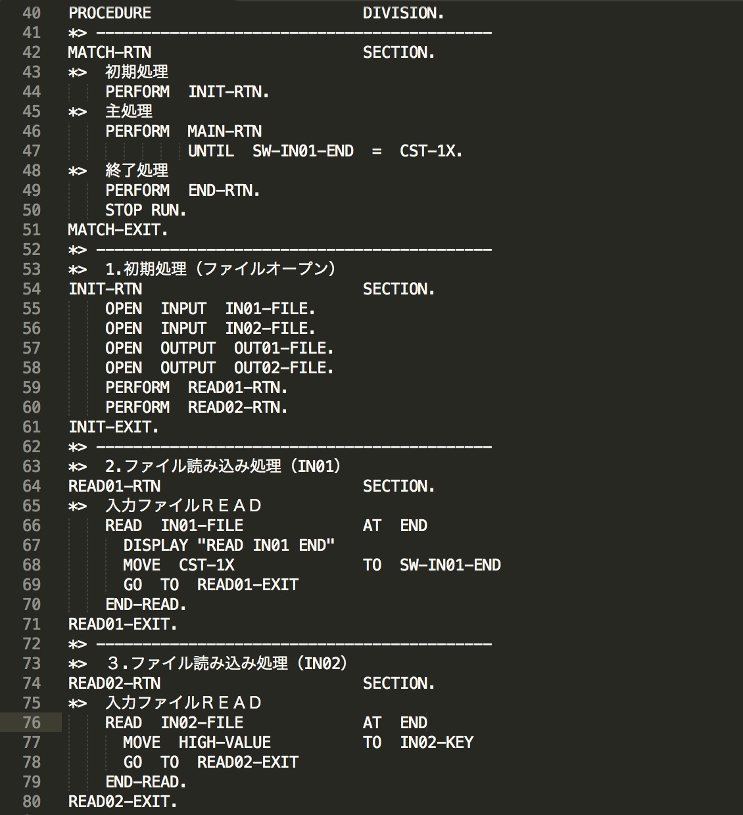Viewport: 743px width, 815px height.
Task: Click READ02-EXIT label at bottom
Action: (123, 802)
